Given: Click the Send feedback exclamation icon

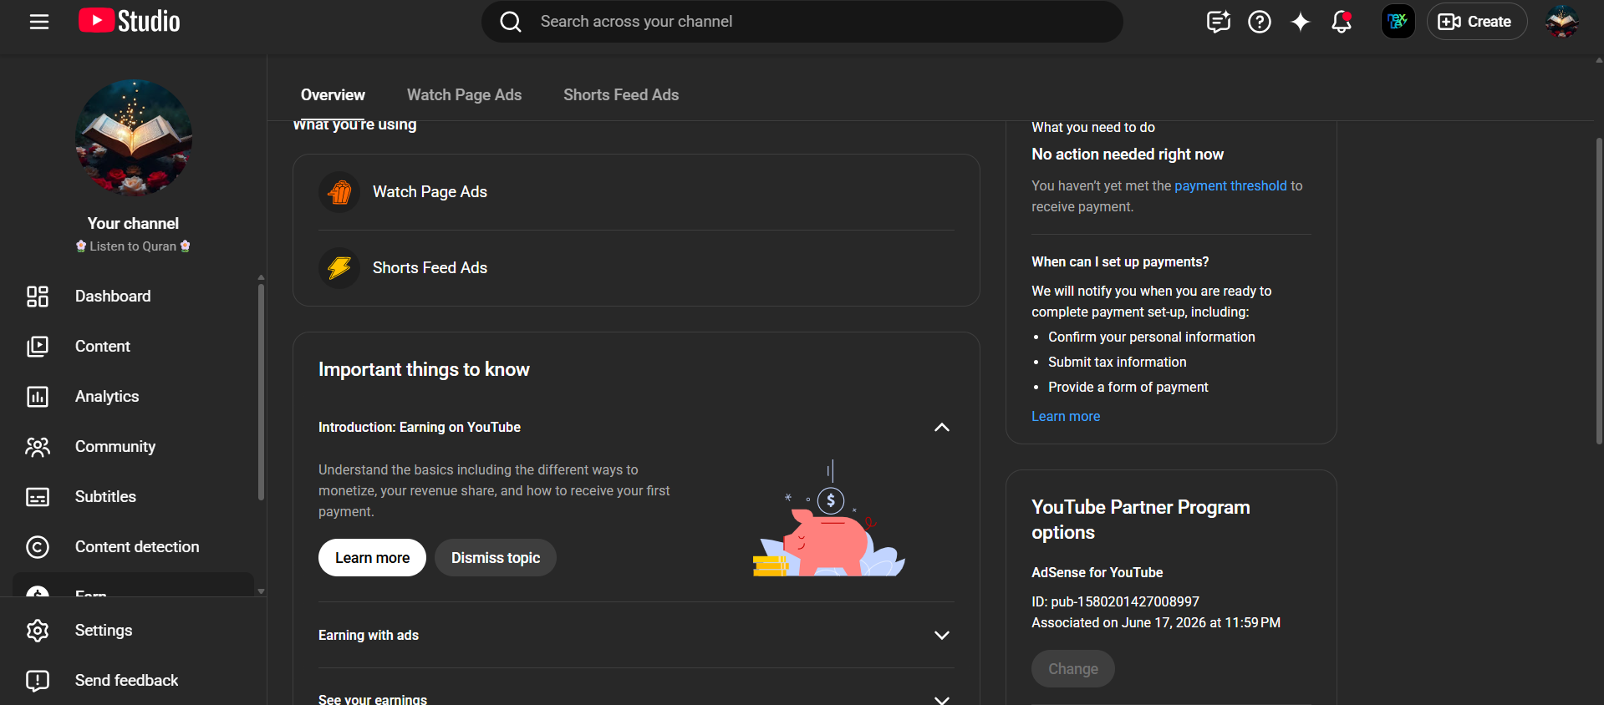Looking at the screenshot, I should (x=38, y=681).
